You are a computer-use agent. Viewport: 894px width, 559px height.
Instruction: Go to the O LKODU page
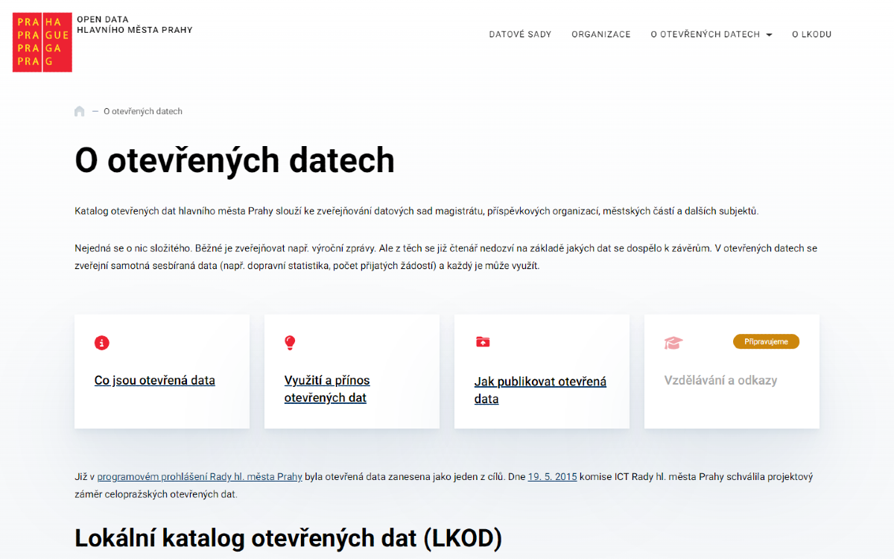pos(811,34)
